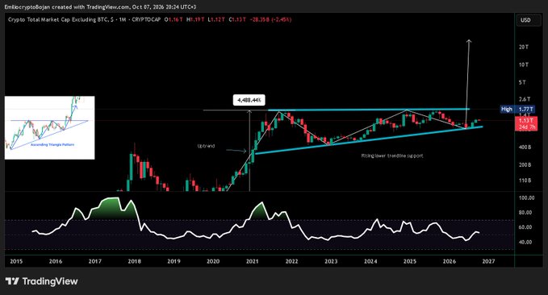Viewport: 548px width, 295px height.
Task: Click the close value C1.13T
Action: click(x=237, y=19)
